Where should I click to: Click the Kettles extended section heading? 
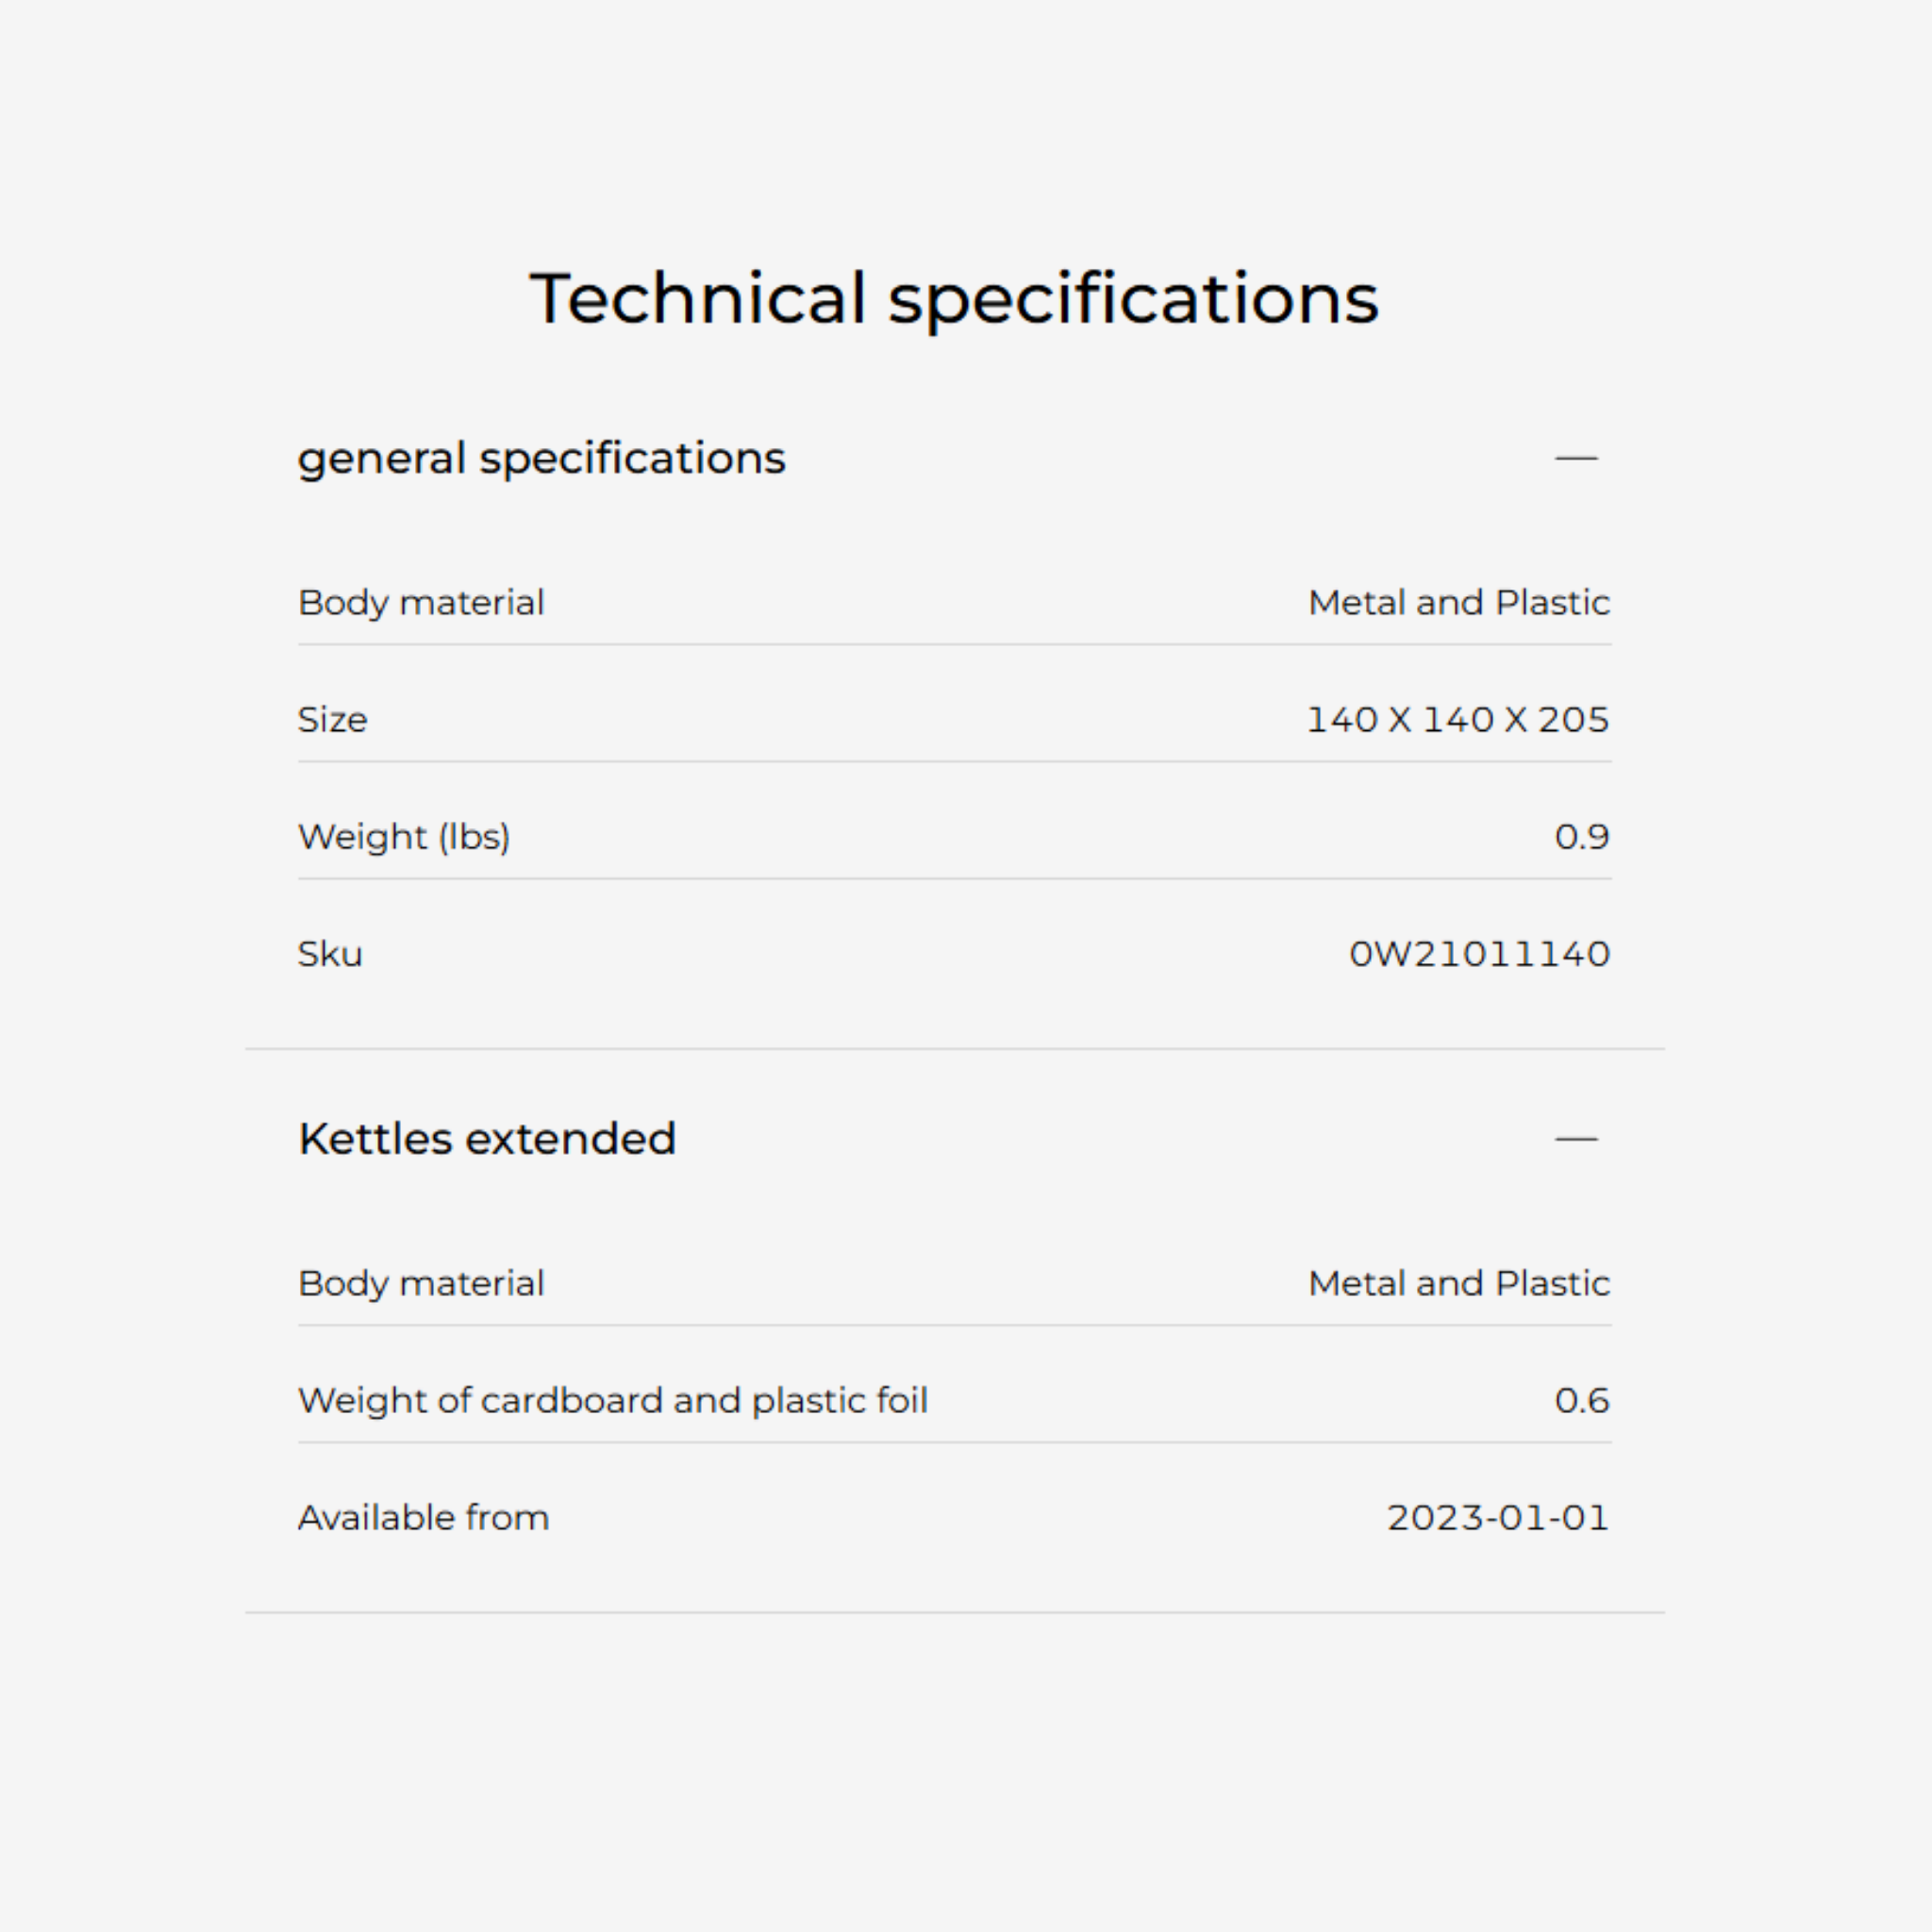[x=487, y=1139]
